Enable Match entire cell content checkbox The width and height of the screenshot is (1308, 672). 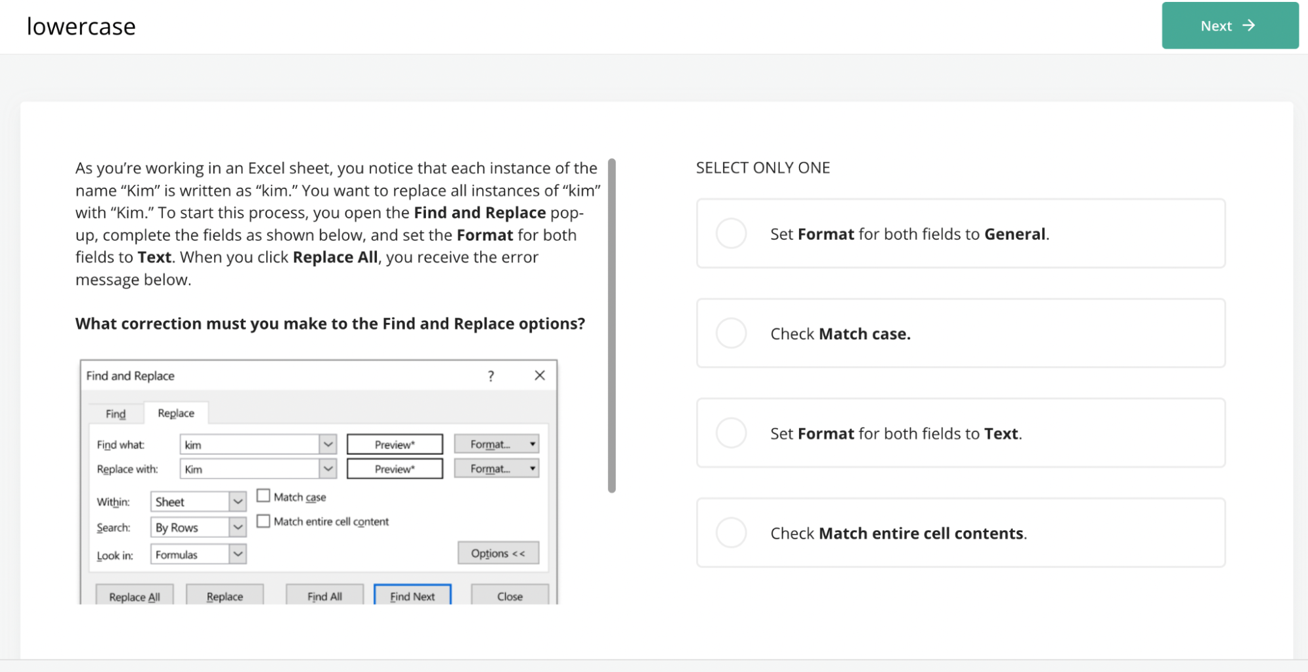coord(263,521)
